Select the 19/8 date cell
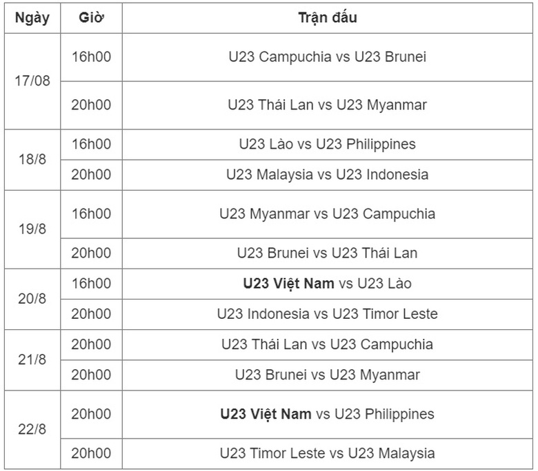The image size is (538, 471). pyautogui.click(x=32, y=229)
